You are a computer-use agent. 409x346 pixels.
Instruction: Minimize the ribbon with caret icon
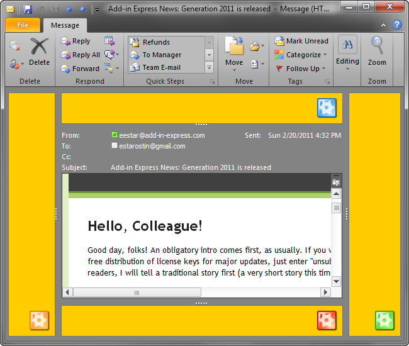click(383, 25)
